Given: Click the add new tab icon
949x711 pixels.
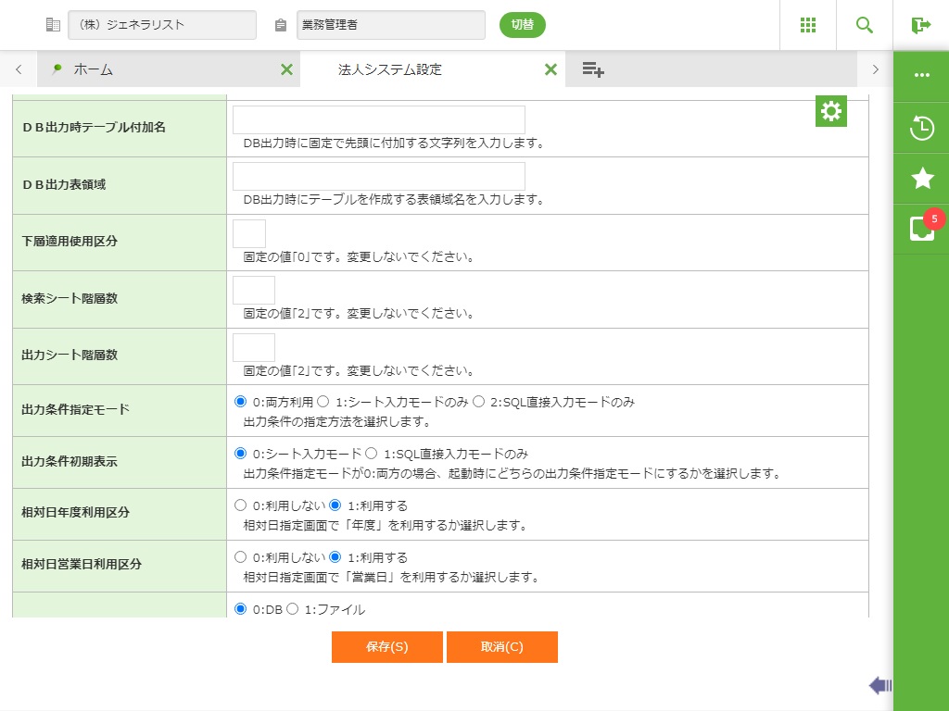Looking at the screenshot, I should [x=593, y=69].
